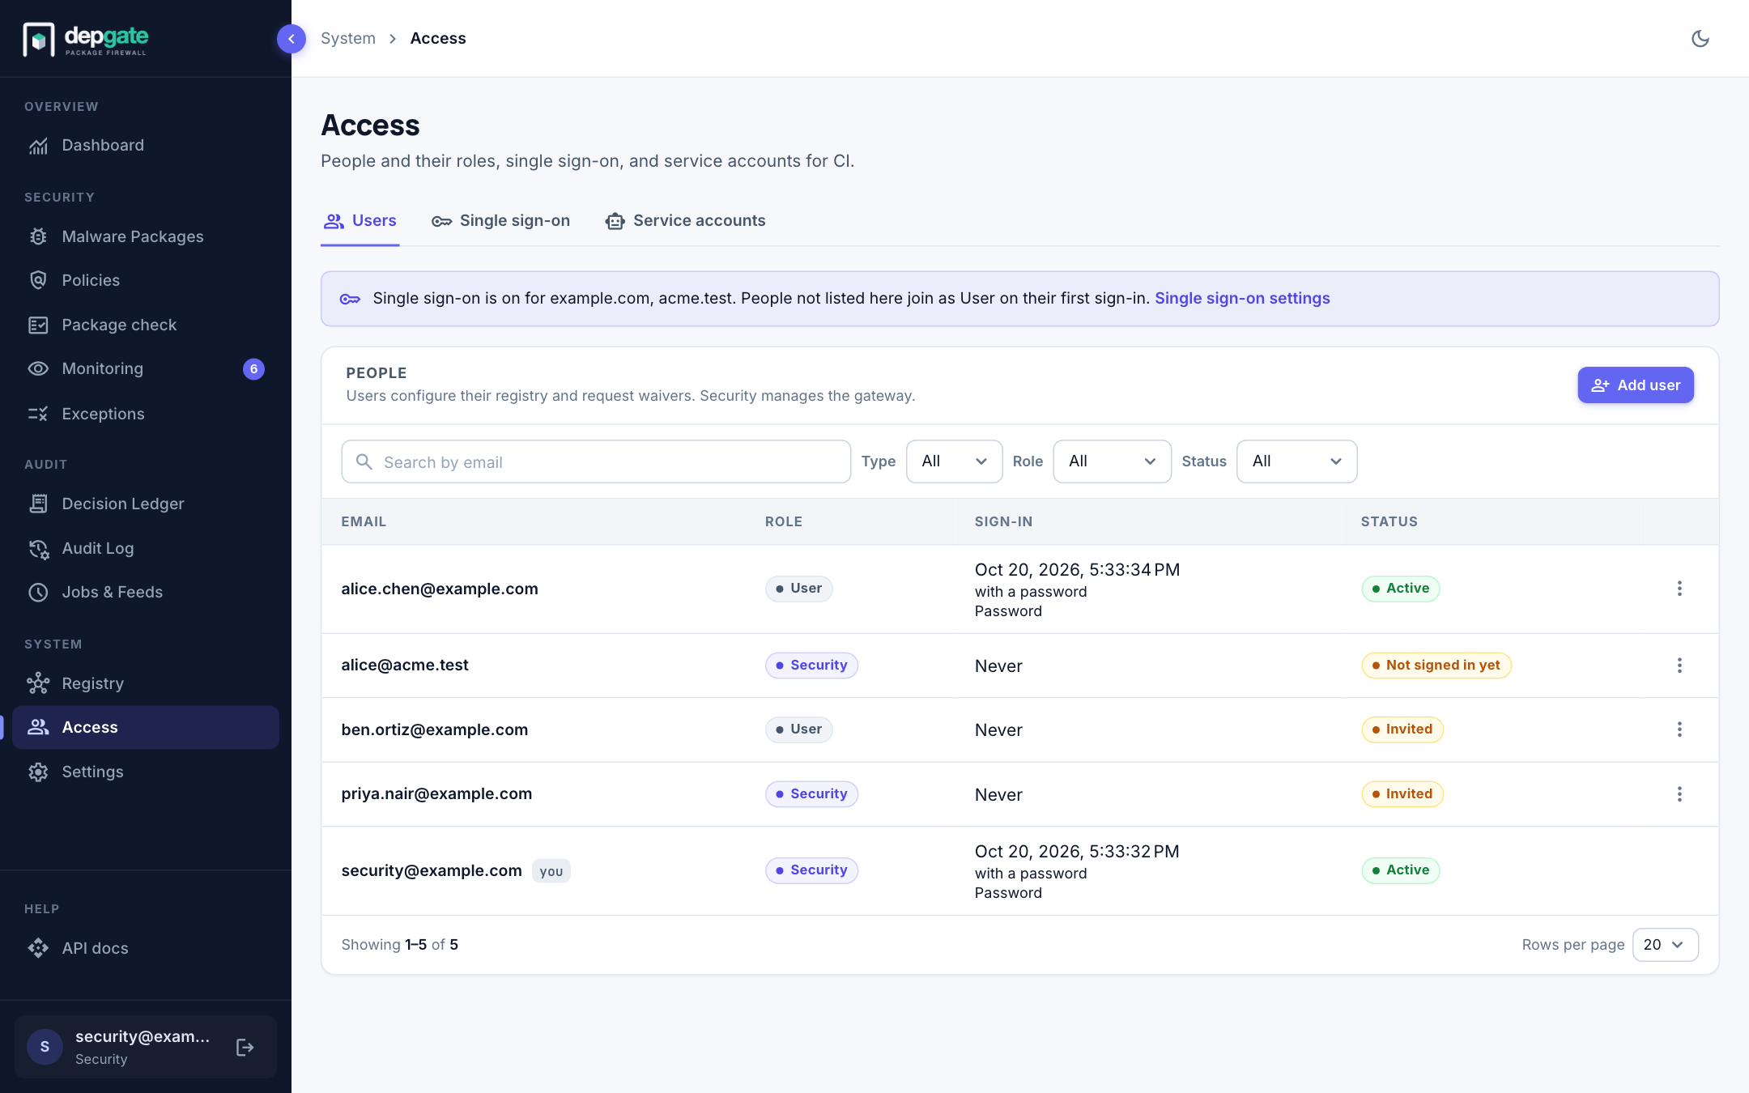Screen dimensions: 1749x1093
Task: Focus the Search by email field
Action: pos(596,461)
